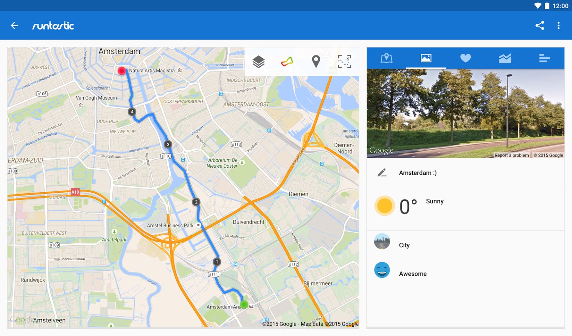Open the splits table tab
The image size is (572, 336).
click(x=545, y=58)
